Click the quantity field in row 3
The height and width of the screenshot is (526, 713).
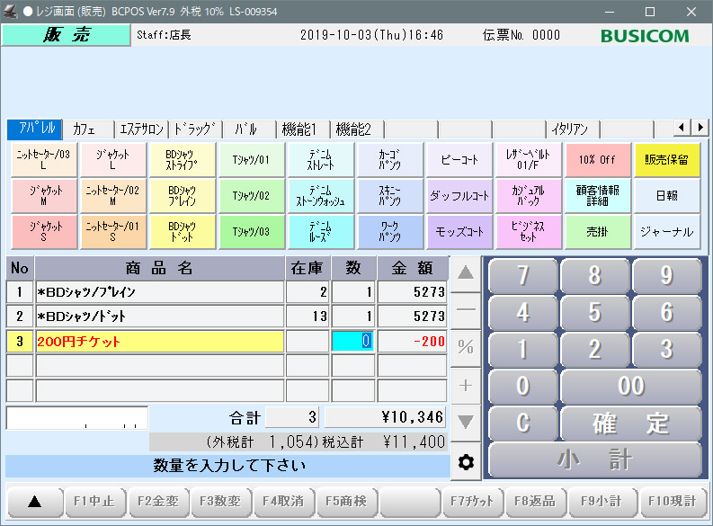(x=353, y=342)
